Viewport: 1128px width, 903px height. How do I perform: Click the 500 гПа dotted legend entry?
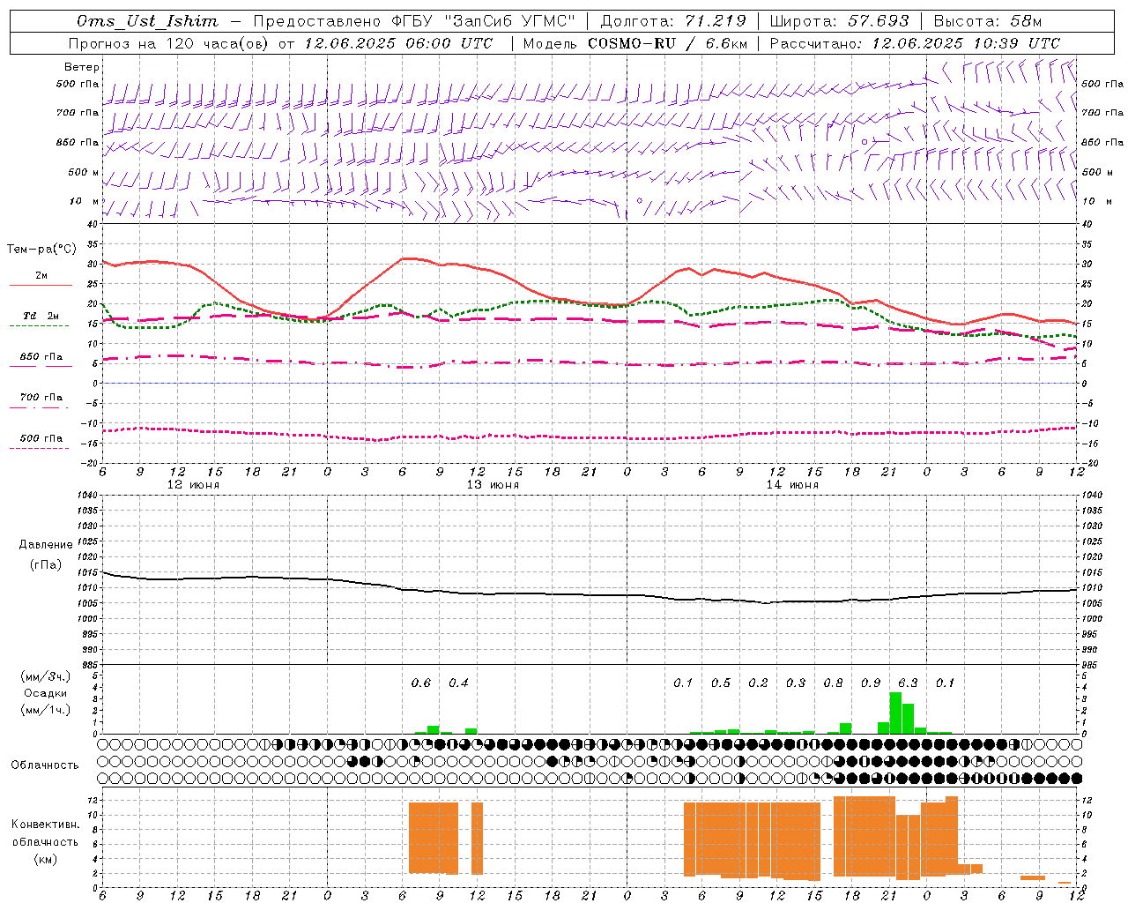point(41,438)
